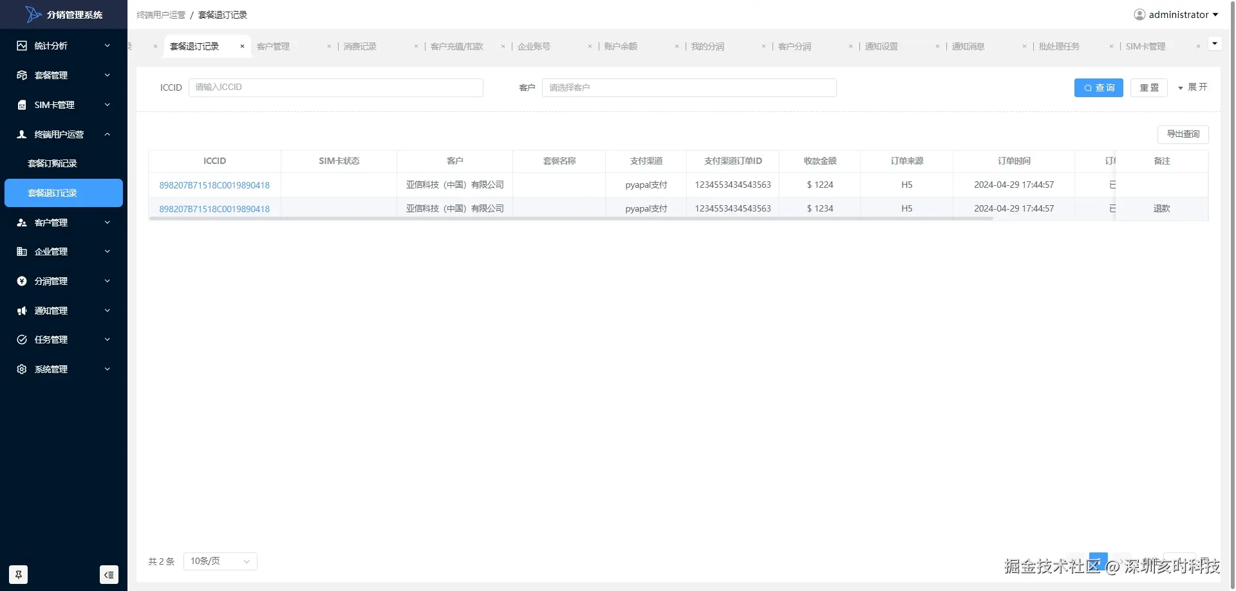The width and height of the screenshot is (1236, 591).
Task: Click the 客户管理 sidebar icon
Action: point(22,223)
